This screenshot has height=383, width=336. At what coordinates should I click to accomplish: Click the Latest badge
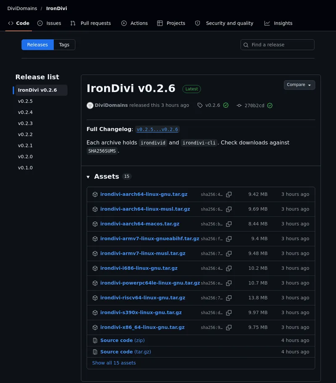[x=192, y=89]
